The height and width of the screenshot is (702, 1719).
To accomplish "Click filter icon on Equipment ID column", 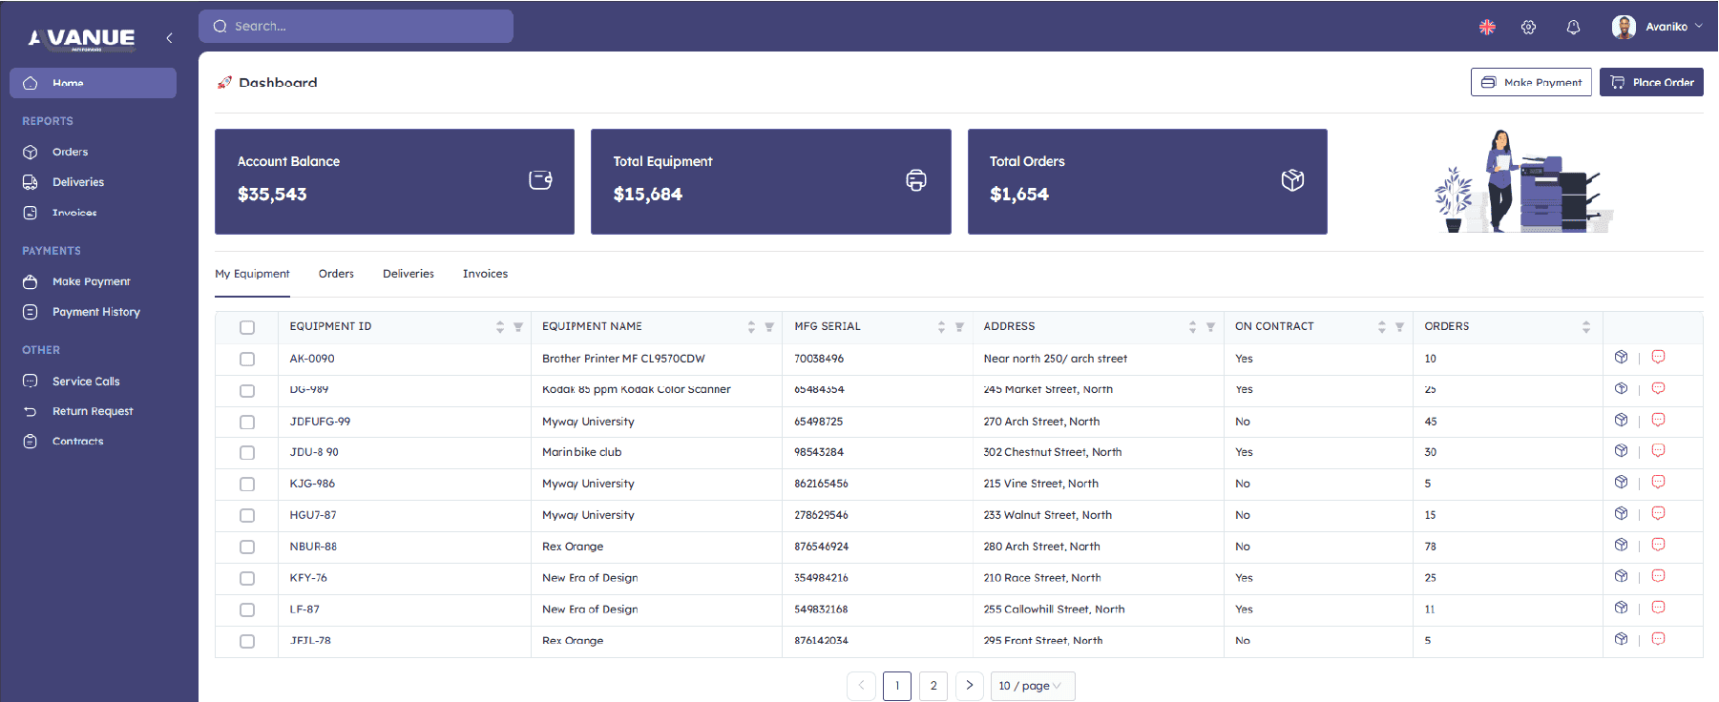I will 518,327.
